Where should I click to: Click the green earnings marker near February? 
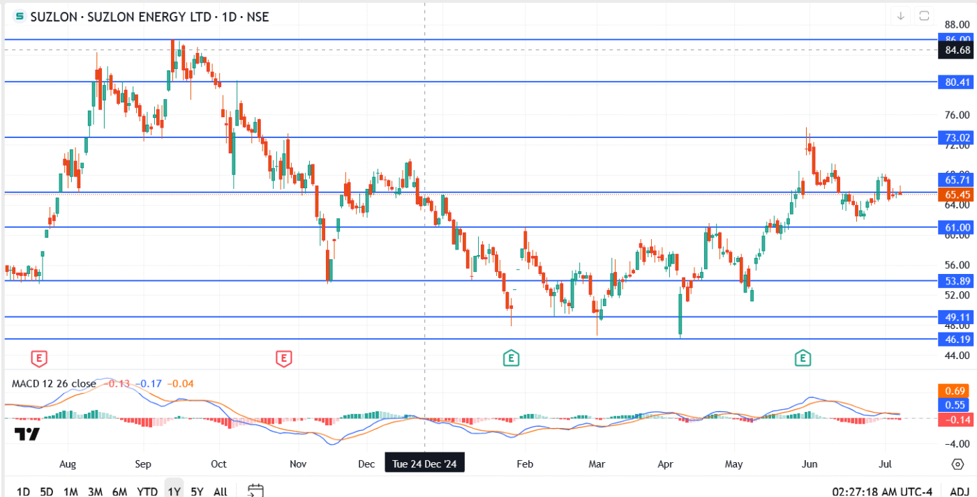tap(511, 357)
